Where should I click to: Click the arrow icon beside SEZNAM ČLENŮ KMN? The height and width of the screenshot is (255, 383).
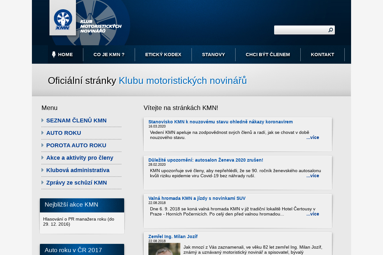tap(42, 120)
